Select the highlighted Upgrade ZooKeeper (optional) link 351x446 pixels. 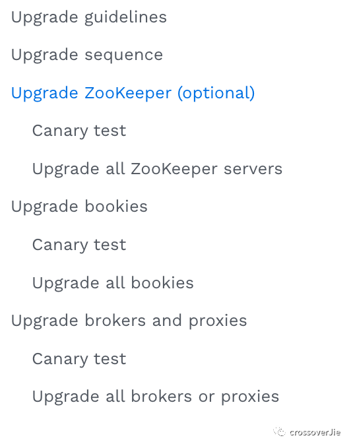[x=133, y=93]
